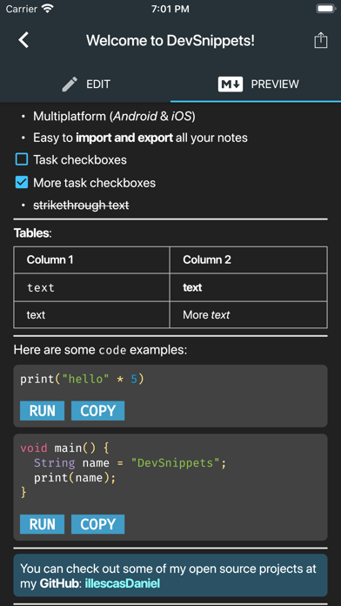Tap the strikethrough text item
The image size is (341, 606).
point(81,205)
